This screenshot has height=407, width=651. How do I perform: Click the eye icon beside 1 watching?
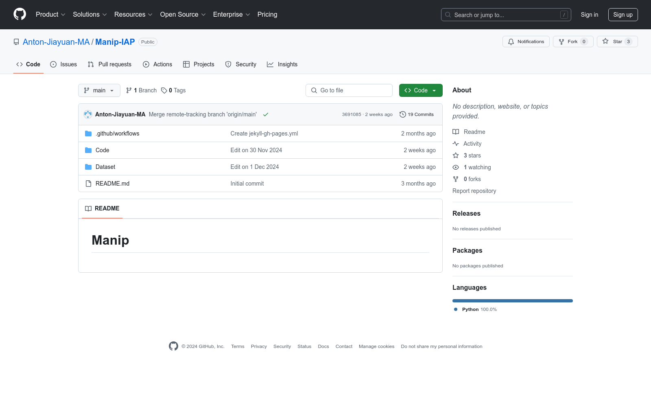pos(456,167)
